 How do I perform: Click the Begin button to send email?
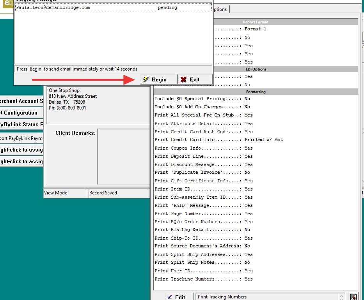tap(159, 79)
